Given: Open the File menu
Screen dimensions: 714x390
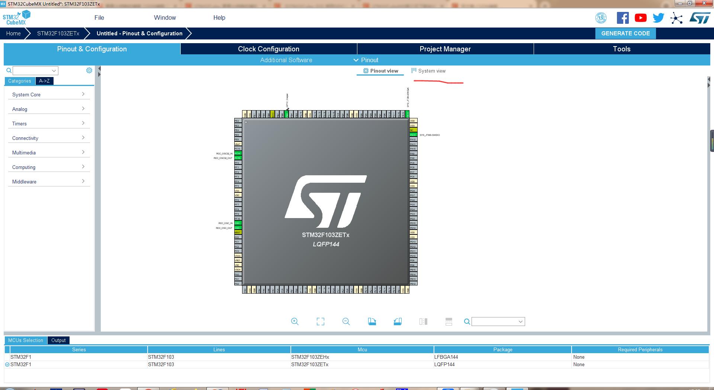Looking at the screenshot, I should [99, 17].
